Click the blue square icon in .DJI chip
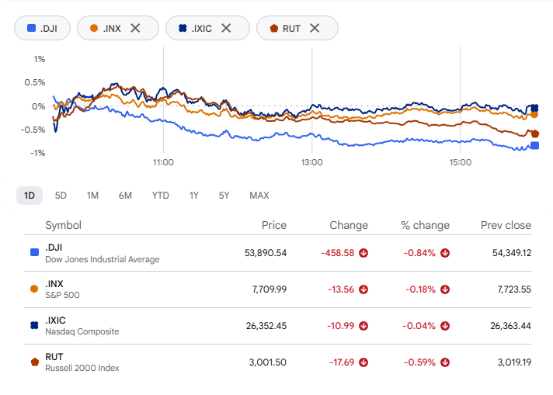Screen dimensions: 553x395 [31, 28]
